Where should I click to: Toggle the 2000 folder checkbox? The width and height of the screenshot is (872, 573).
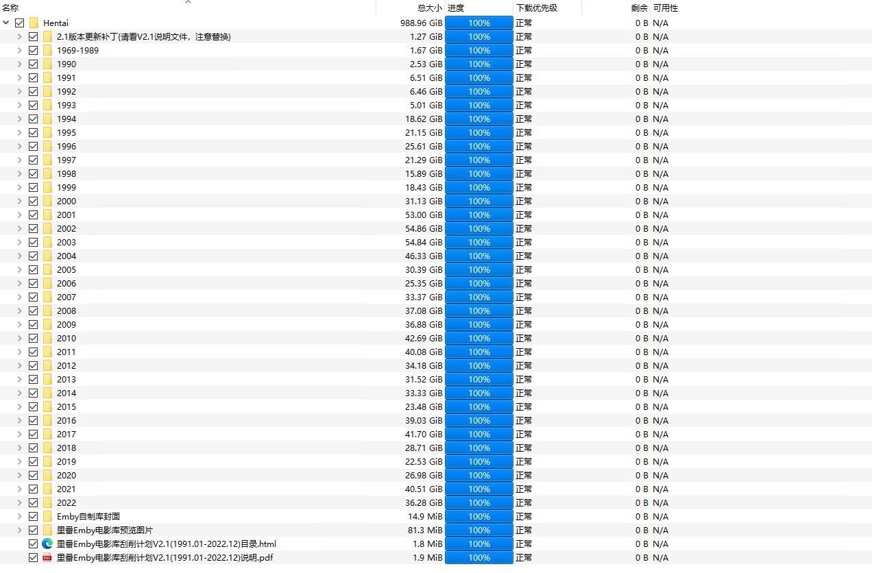point(33,201)
